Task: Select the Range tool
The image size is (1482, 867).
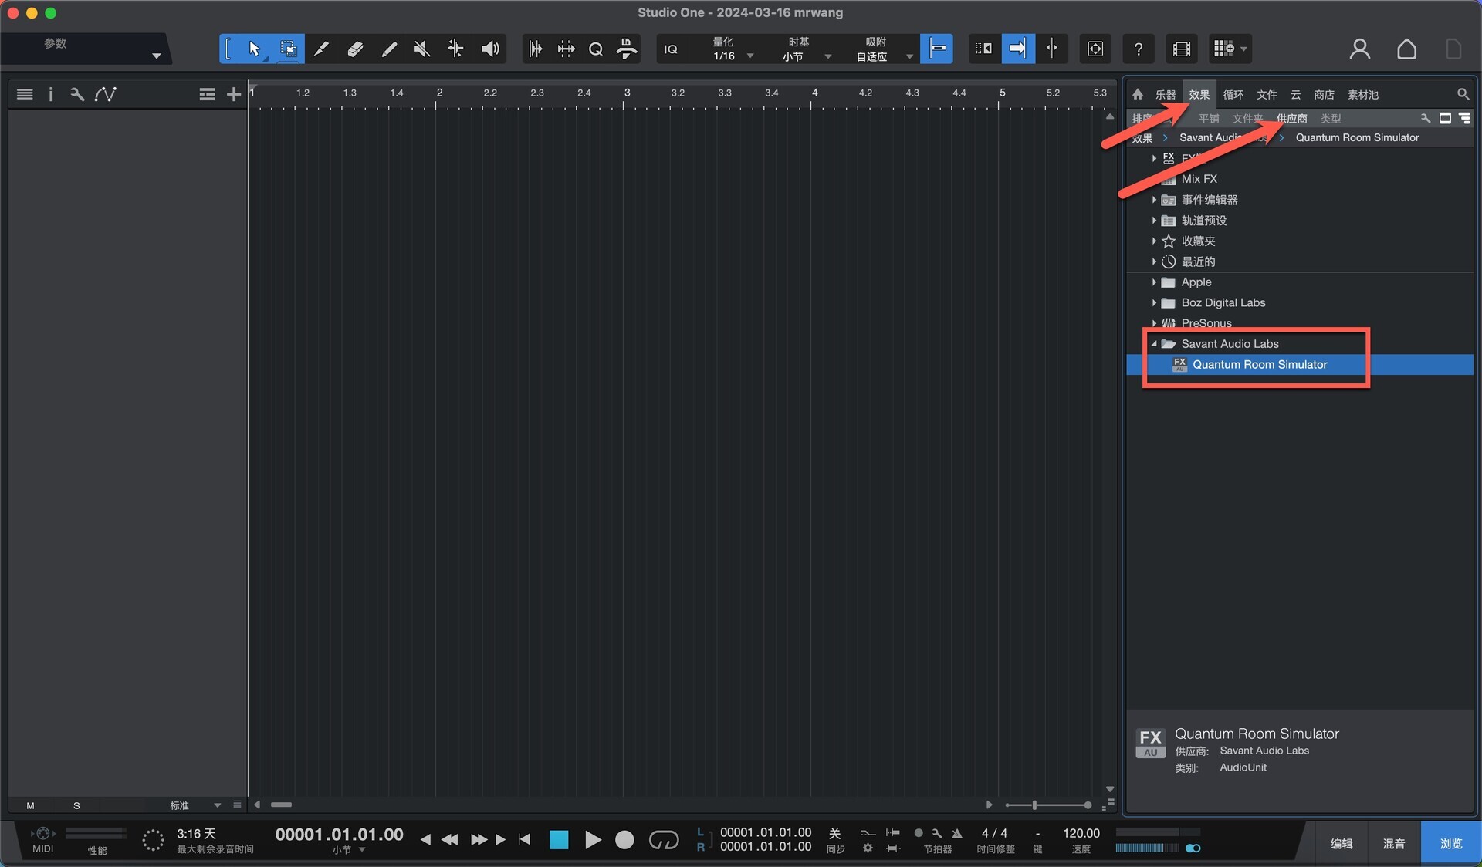Action: point(288,49)
